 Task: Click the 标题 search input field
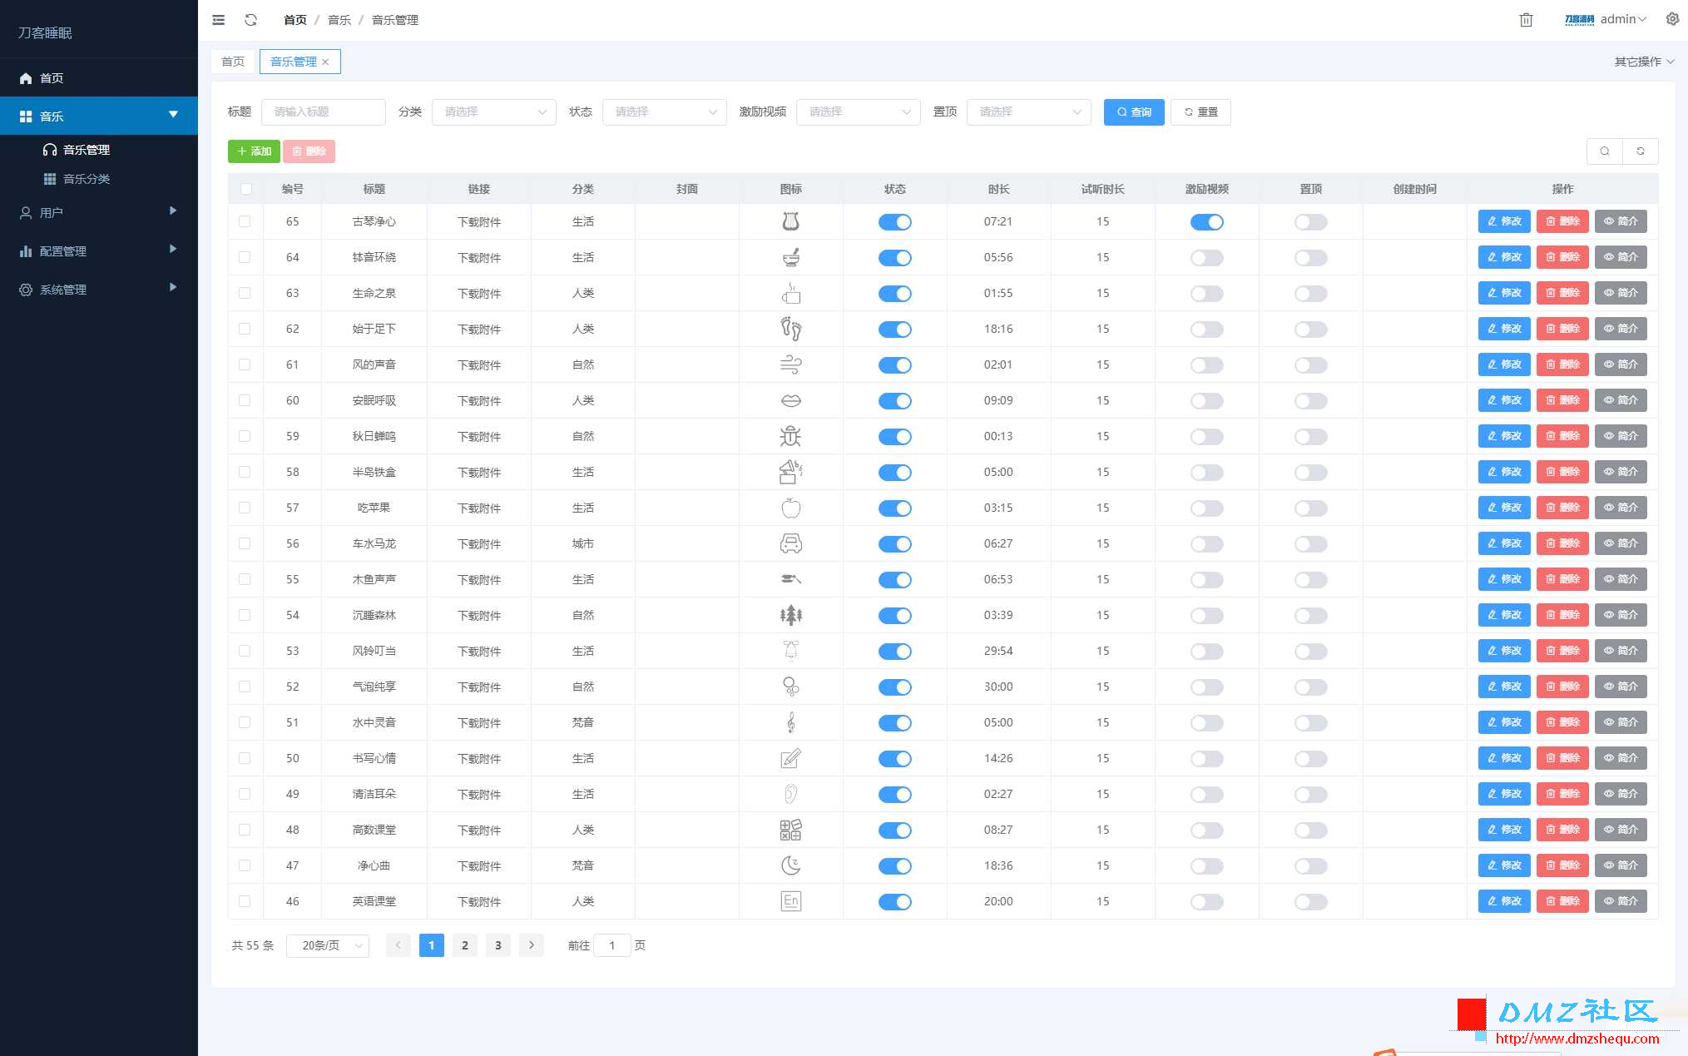(323, 112)
